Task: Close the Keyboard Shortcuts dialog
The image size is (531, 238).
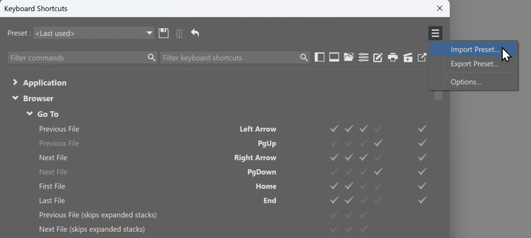Action: (440, 8)
